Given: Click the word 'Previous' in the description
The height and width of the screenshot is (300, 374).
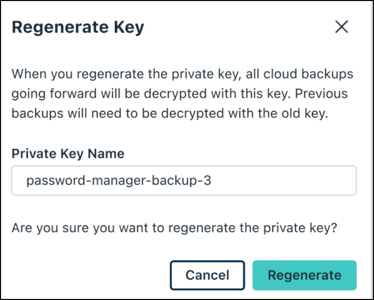Looking at the screenshot, I should (x=323, y=95).
